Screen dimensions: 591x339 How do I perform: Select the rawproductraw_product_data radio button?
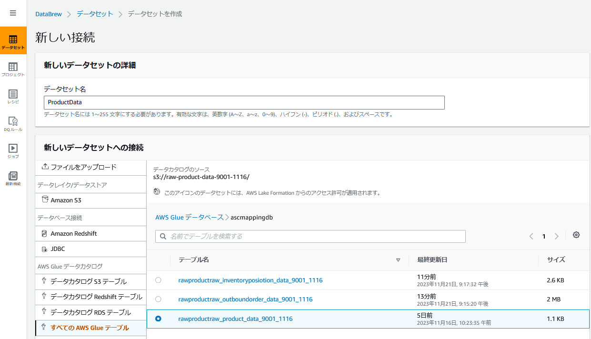(158, 319)
